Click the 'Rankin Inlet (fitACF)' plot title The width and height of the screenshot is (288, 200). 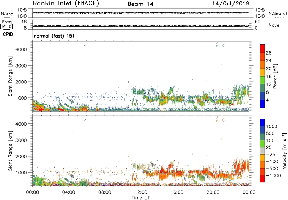[x=66, y=4]
